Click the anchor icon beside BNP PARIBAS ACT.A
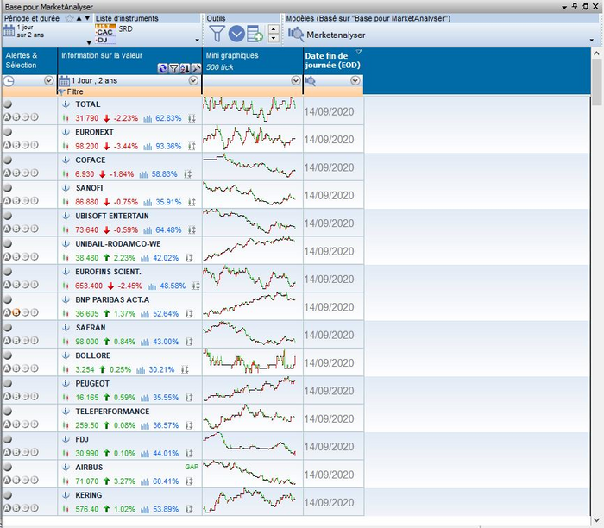 click(66, 299)
